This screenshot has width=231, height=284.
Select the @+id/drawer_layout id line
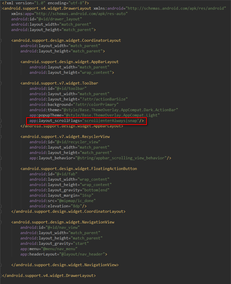click(47, 19)
